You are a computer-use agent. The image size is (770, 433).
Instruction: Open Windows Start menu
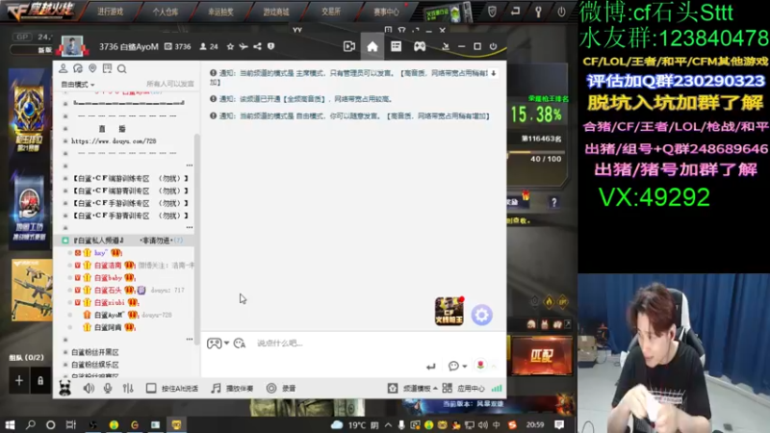tap(10, 424)
